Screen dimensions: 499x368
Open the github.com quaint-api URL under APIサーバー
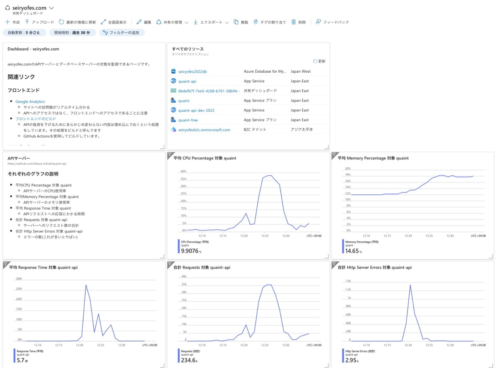click(37, 164)
